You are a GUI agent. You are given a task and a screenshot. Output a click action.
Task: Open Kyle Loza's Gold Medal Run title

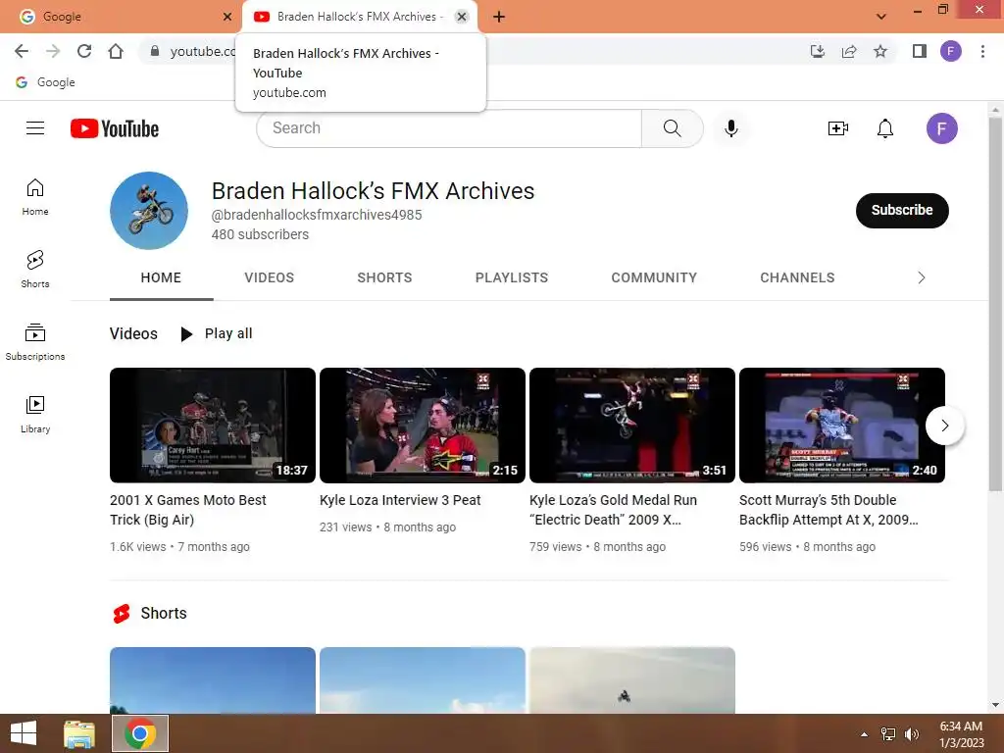point(613,510)
